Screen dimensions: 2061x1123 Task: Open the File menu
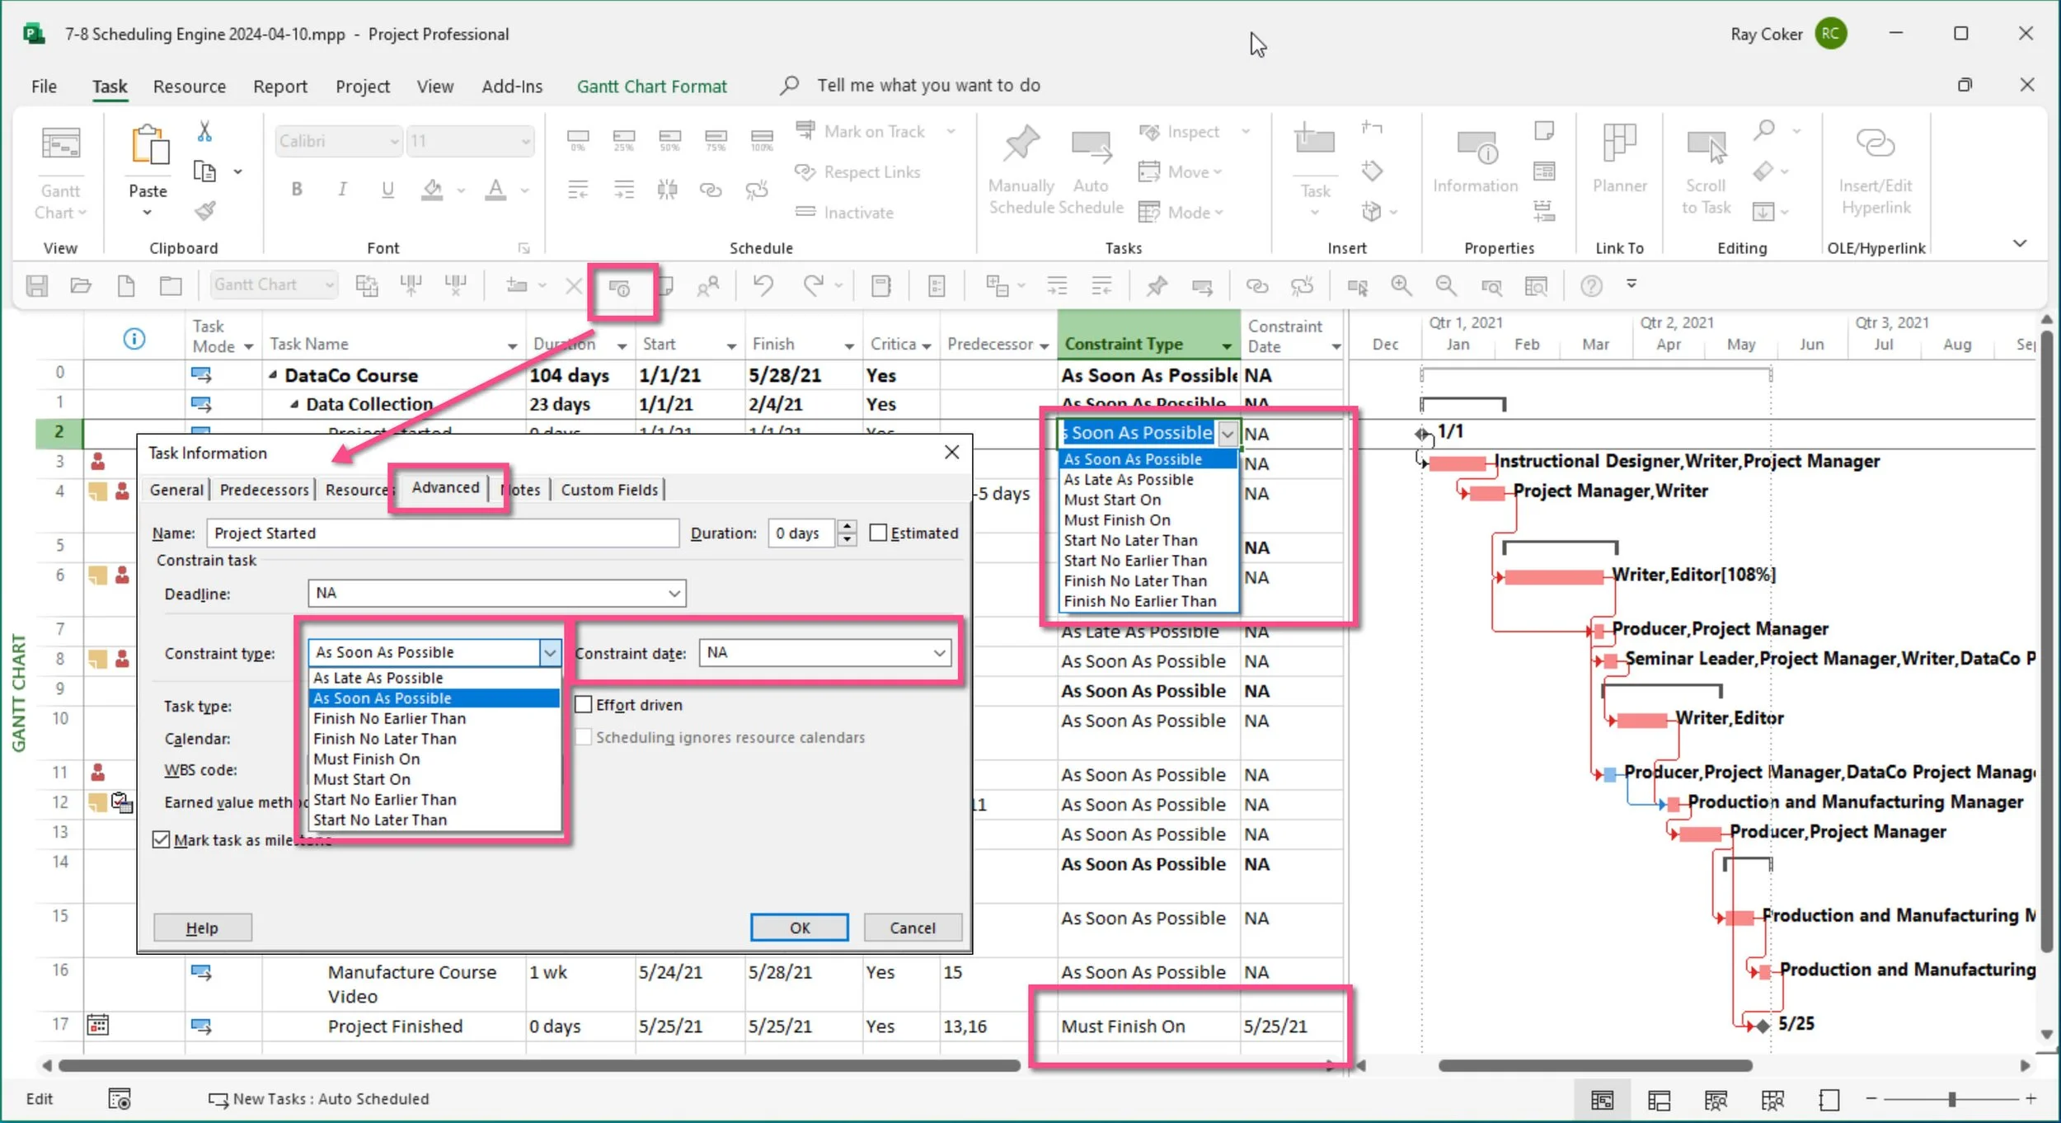coord(44,86)
